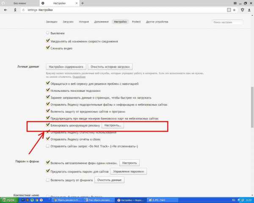Toggle 'Включить автозаполнение форм одним кликом'
Image resolution: width=254 pixels, height=203 pixels.
click(47, 162)
